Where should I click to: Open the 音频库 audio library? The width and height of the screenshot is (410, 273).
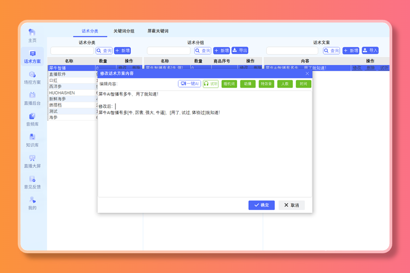tap(32, 116)
